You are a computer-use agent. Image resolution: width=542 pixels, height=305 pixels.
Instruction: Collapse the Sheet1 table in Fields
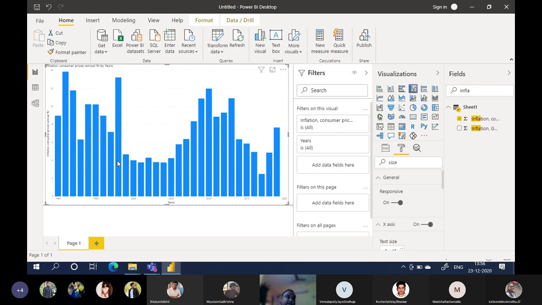click(x=448, y=107)
